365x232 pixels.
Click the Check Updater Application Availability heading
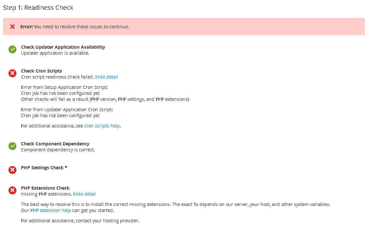(x=63, y=47)
